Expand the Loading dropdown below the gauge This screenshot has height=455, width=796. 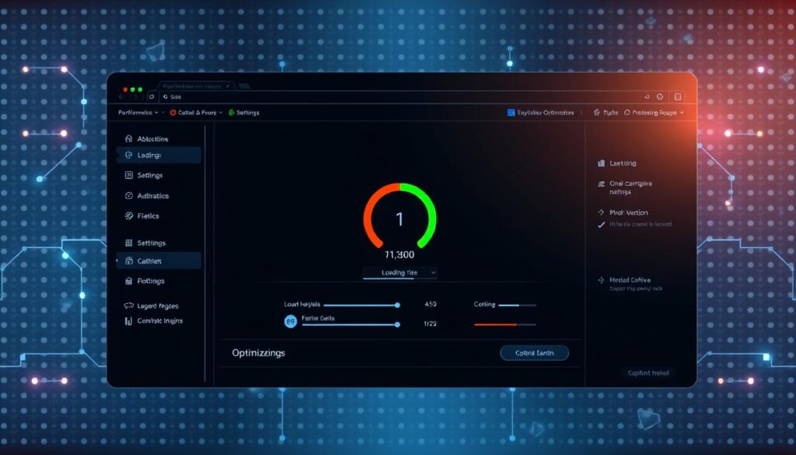400,273
